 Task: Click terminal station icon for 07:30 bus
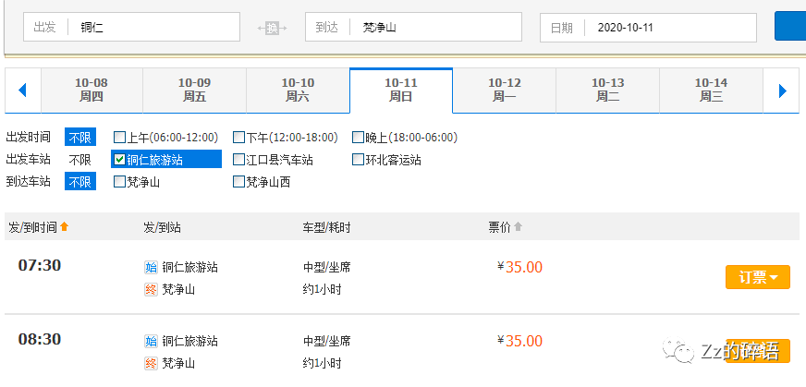(x=151, y=289)
